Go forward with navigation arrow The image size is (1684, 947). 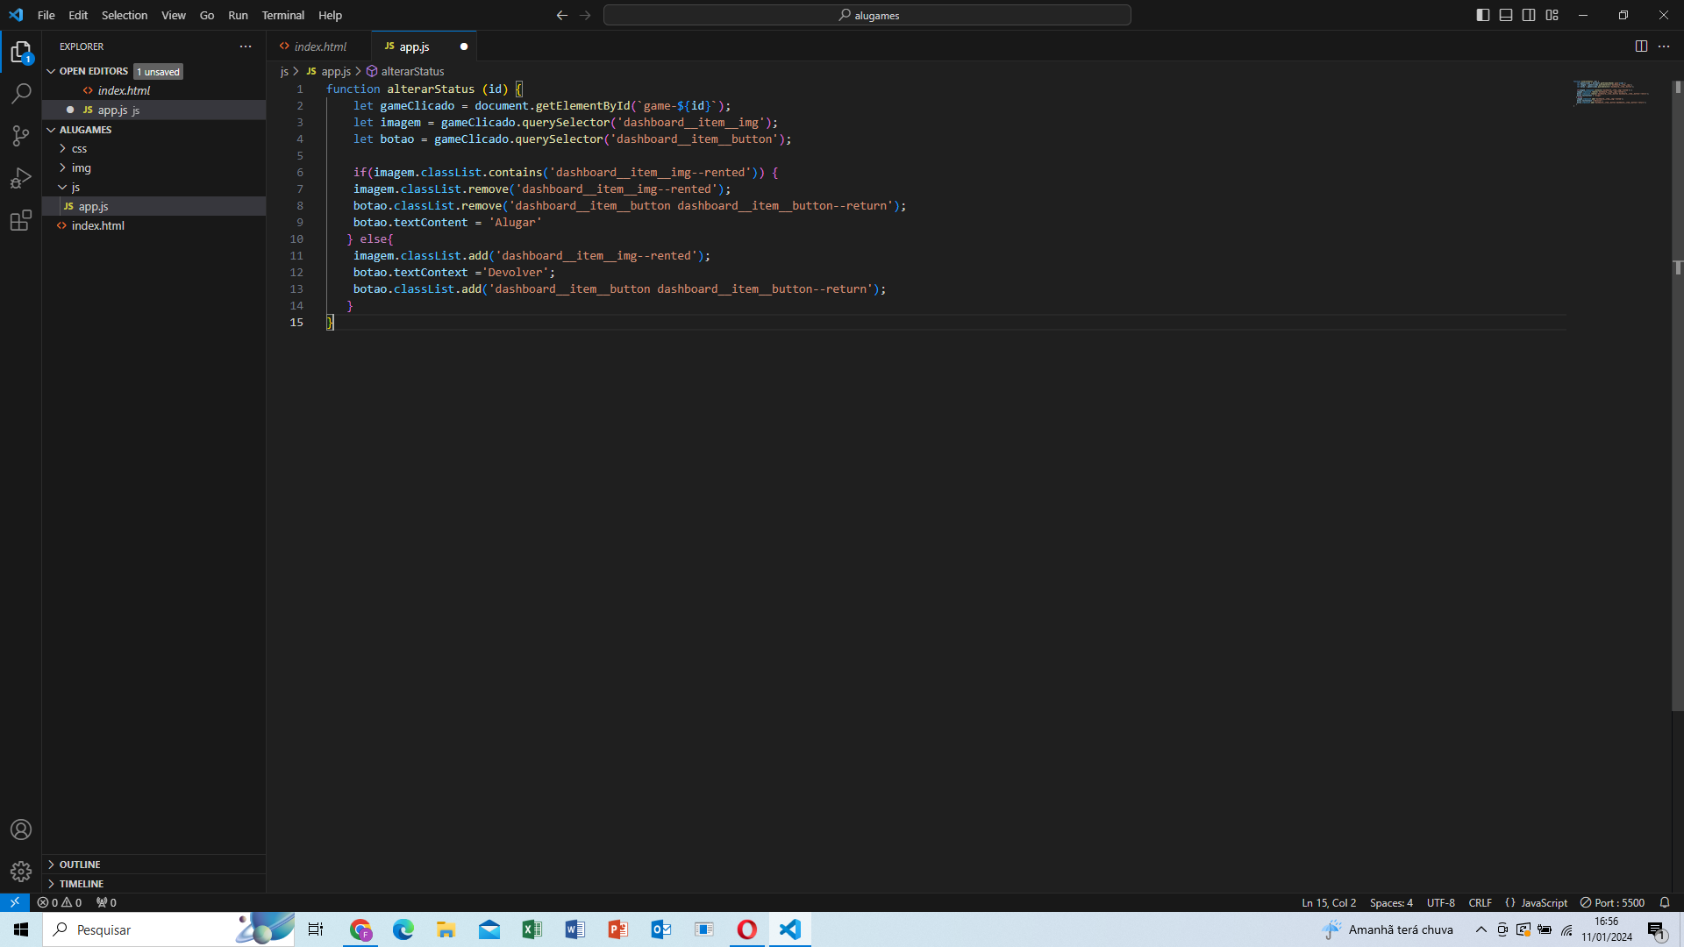[585, 15]
